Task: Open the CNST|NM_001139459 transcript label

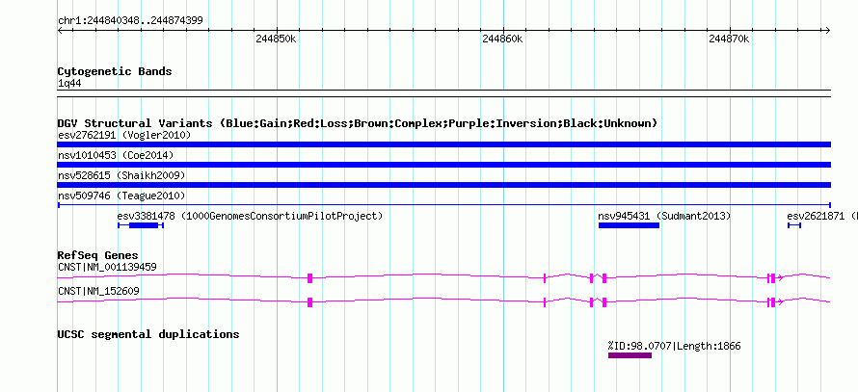Action: click(x=107, y=268)
